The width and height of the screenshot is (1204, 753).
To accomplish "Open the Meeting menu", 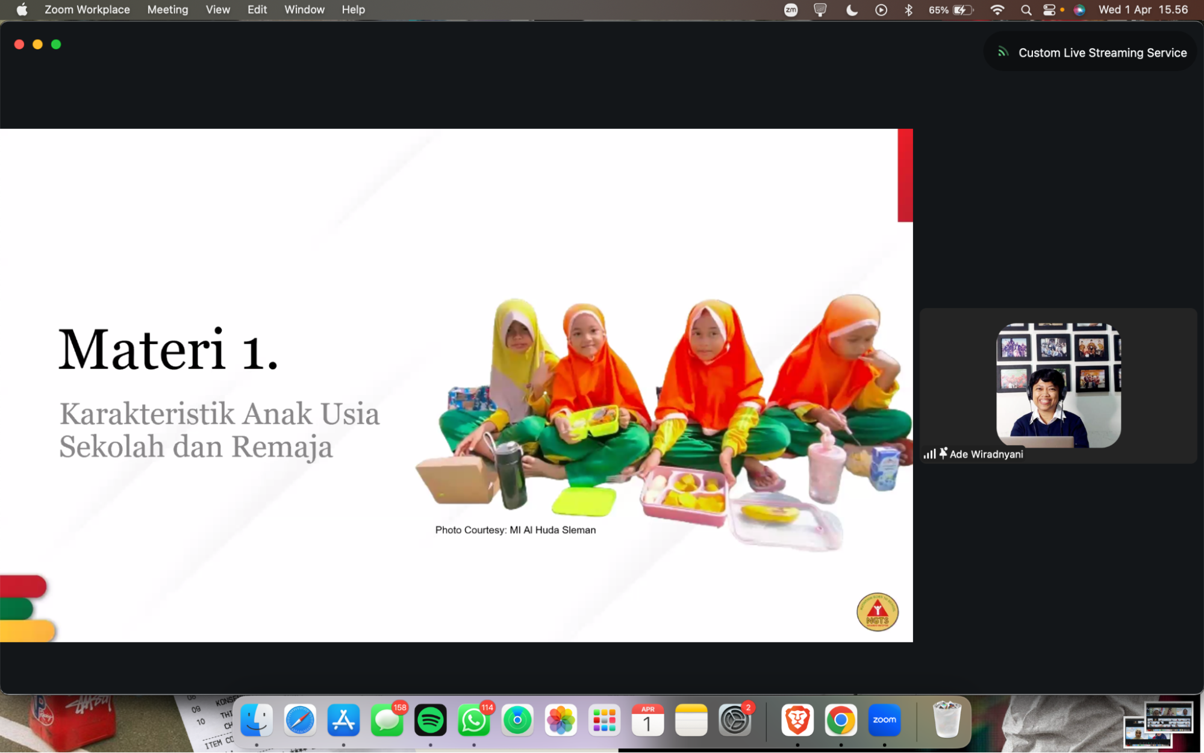I will pyautogui.click(x=167, y=10).
